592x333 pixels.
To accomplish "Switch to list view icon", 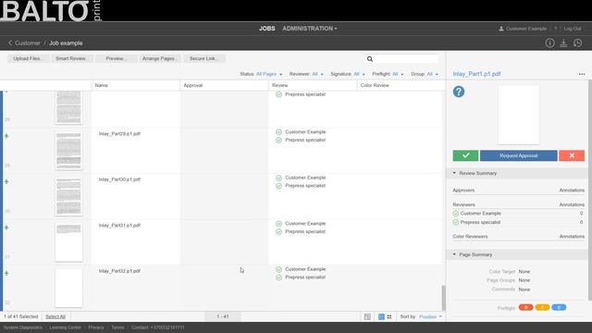I will pyautogui.click(x=381, y=316).
